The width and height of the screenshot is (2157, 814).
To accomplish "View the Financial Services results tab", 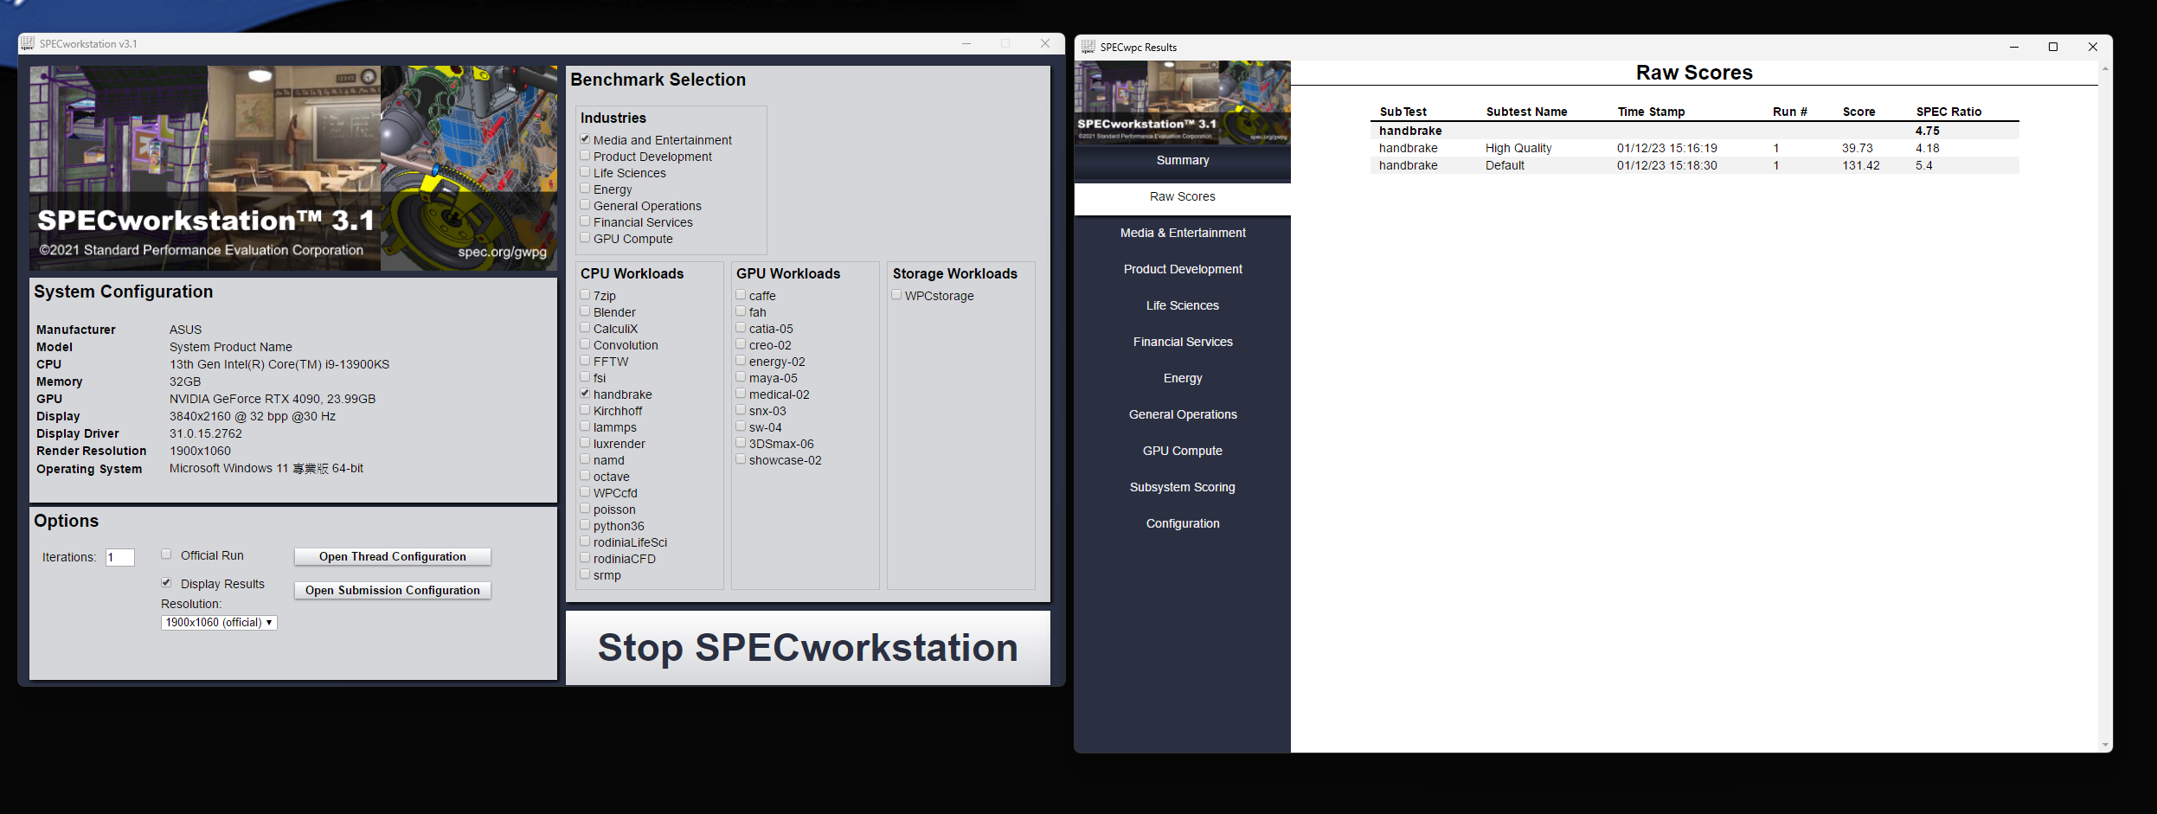I will tap(1183, 343).
